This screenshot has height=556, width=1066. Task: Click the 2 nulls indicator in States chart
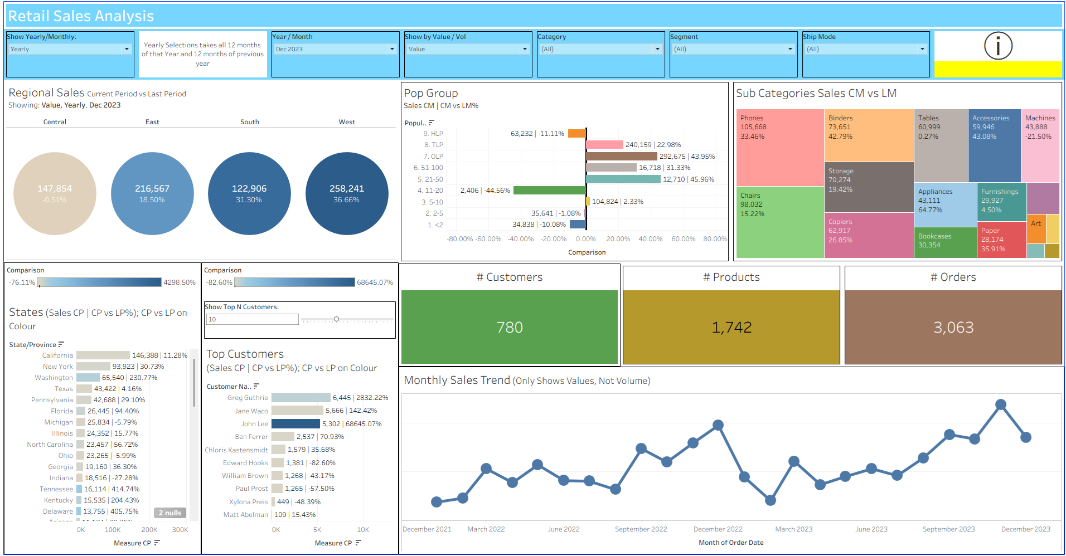169,513
